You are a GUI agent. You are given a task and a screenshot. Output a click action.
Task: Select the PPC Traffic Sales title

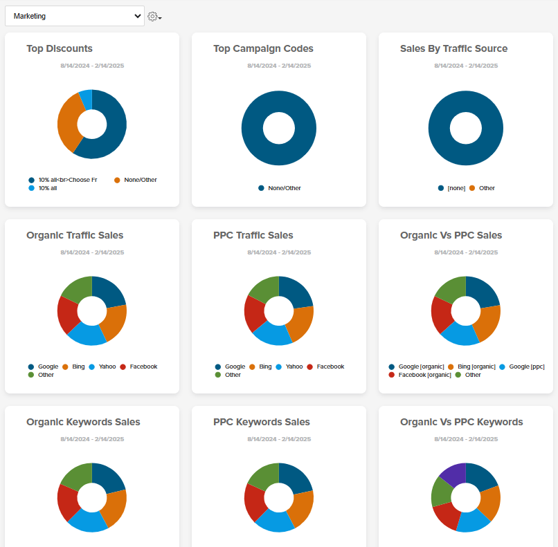253,235
